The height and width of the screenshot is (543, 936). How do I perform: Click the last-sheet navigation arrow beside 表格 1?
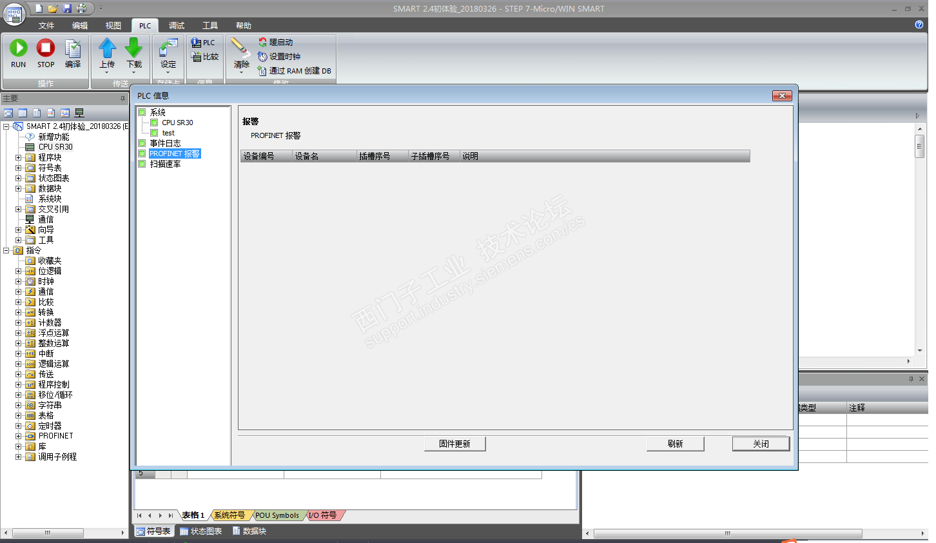pyautogui.click(x=170, y=515)
